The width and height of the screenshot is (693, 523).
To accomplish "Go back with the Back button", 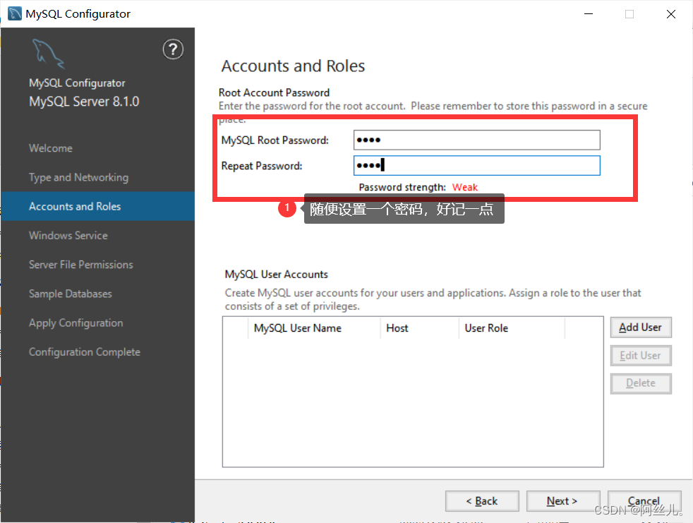I will coord(482,501).
